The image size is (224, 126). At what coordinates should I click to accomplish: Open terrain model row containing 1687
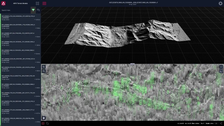pos(21,86)
